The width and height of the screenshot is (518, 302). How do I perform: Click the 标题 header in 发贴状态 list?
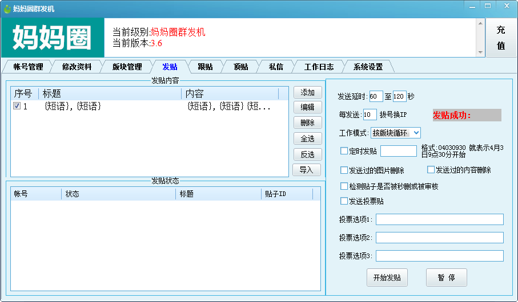[218, 194]
